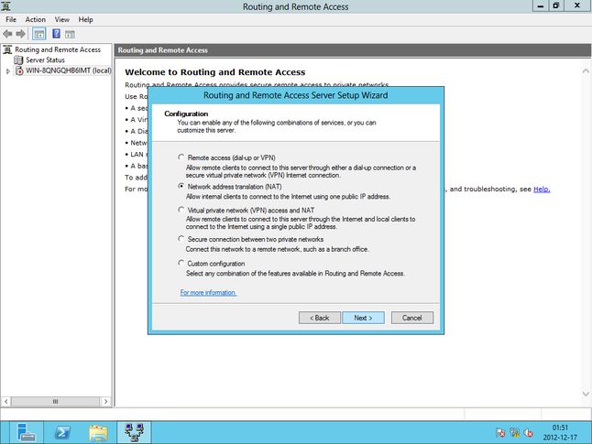Open the Help toolbar icon

56,34
